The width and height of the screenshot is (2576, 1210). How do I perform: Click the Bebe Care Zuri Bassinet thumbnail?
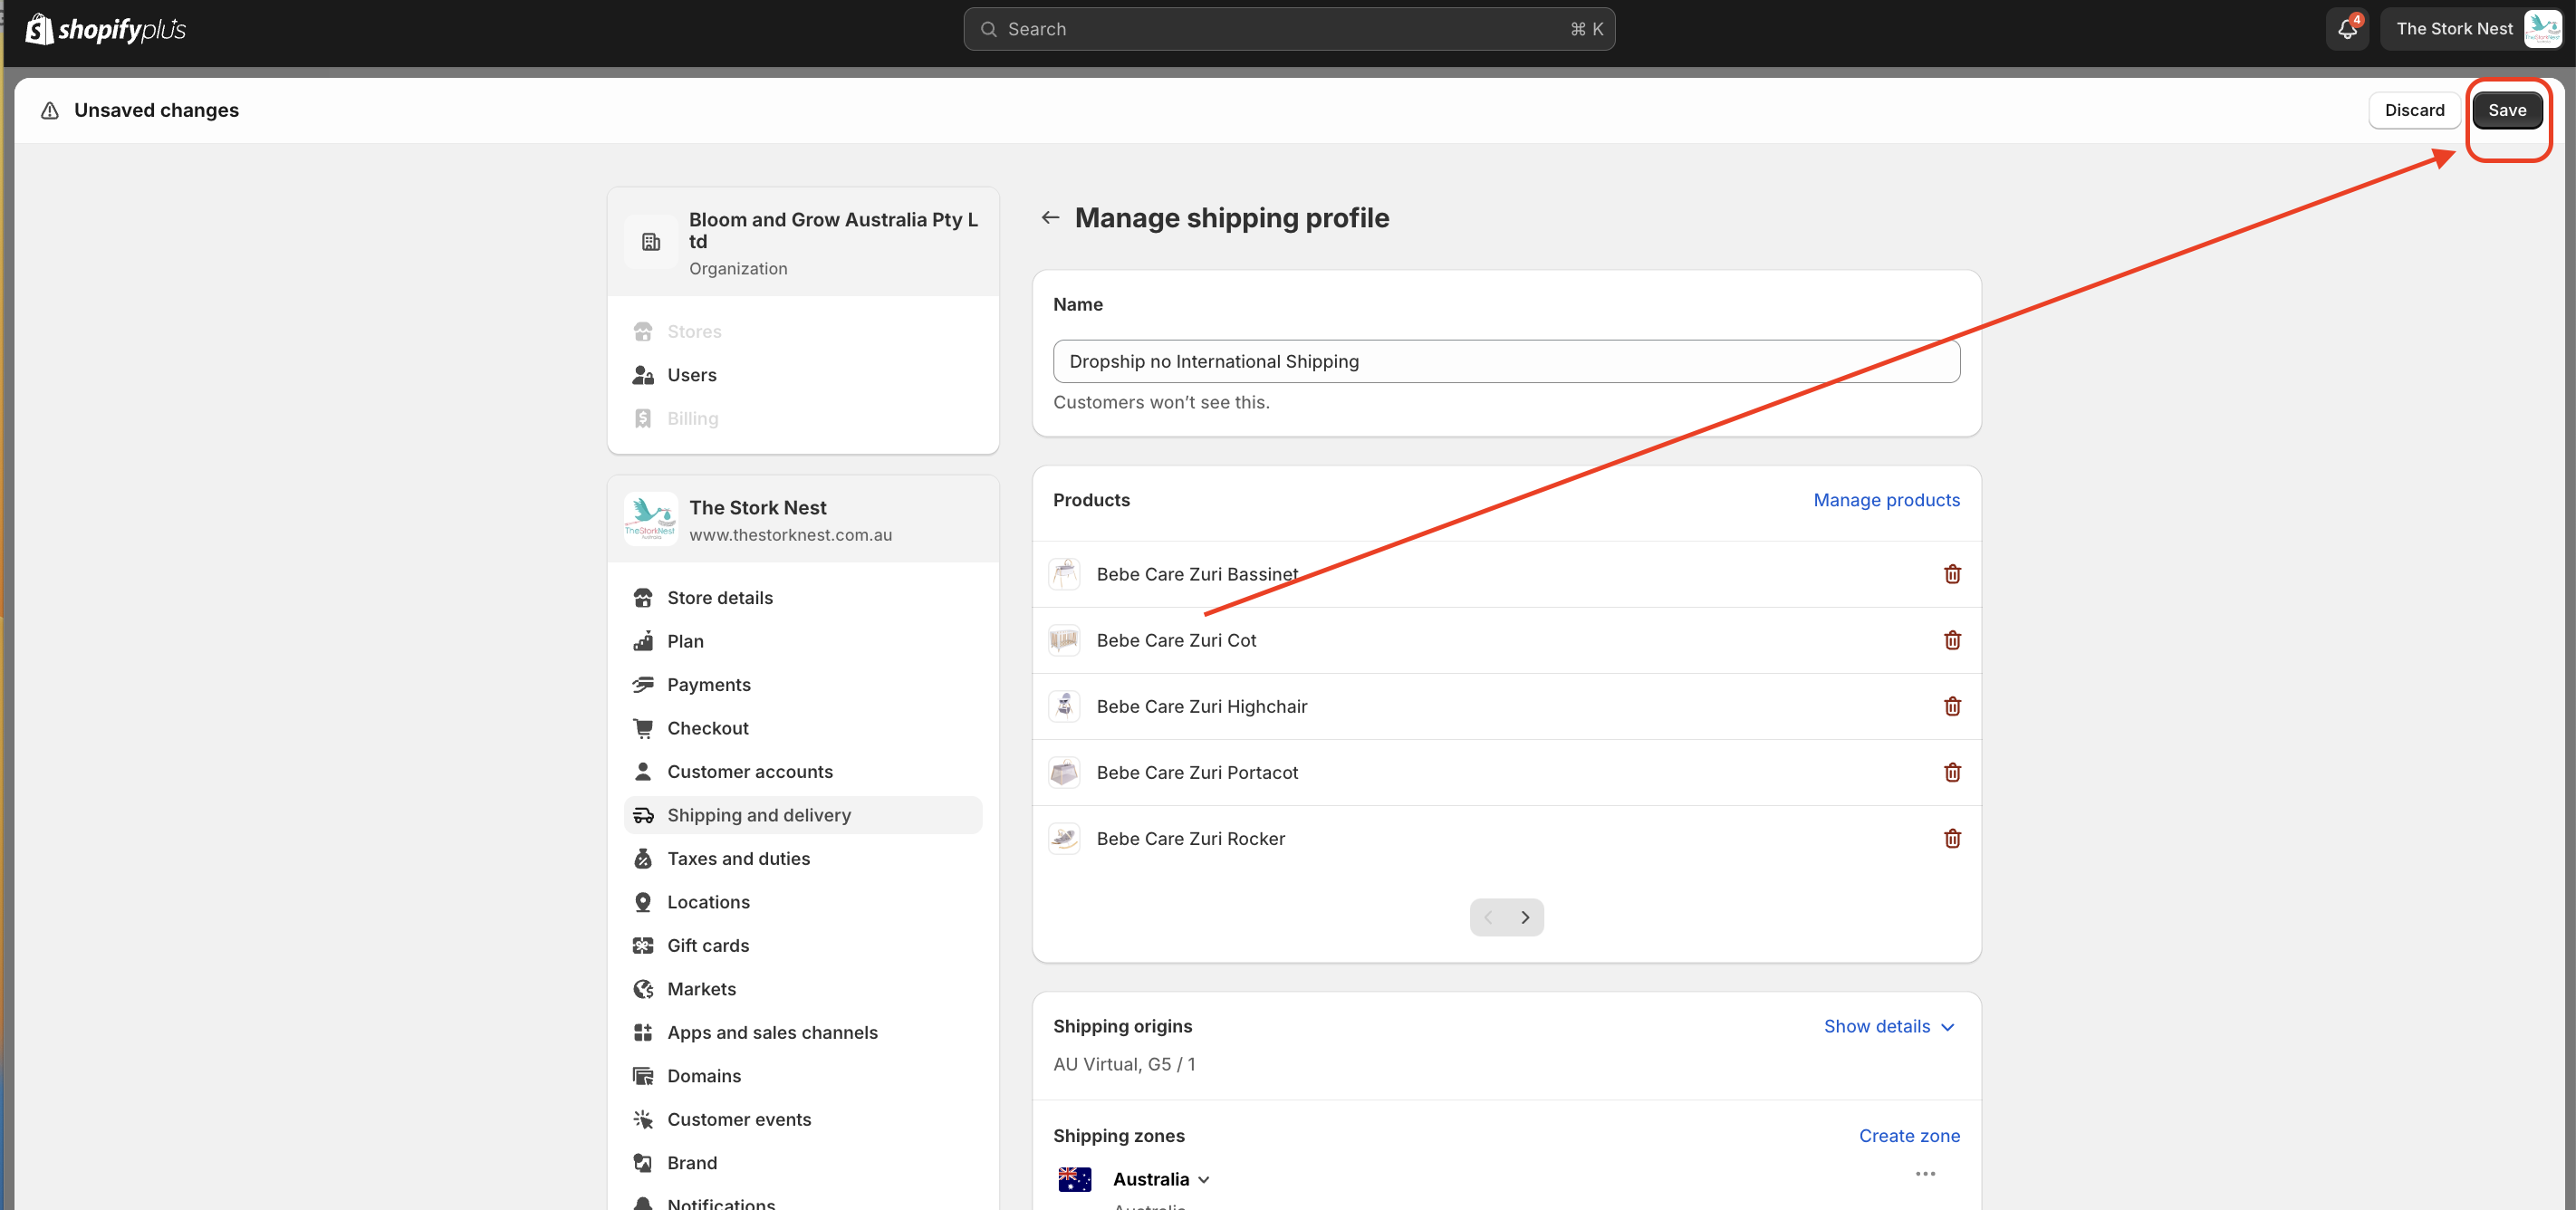pos(1064,574)
